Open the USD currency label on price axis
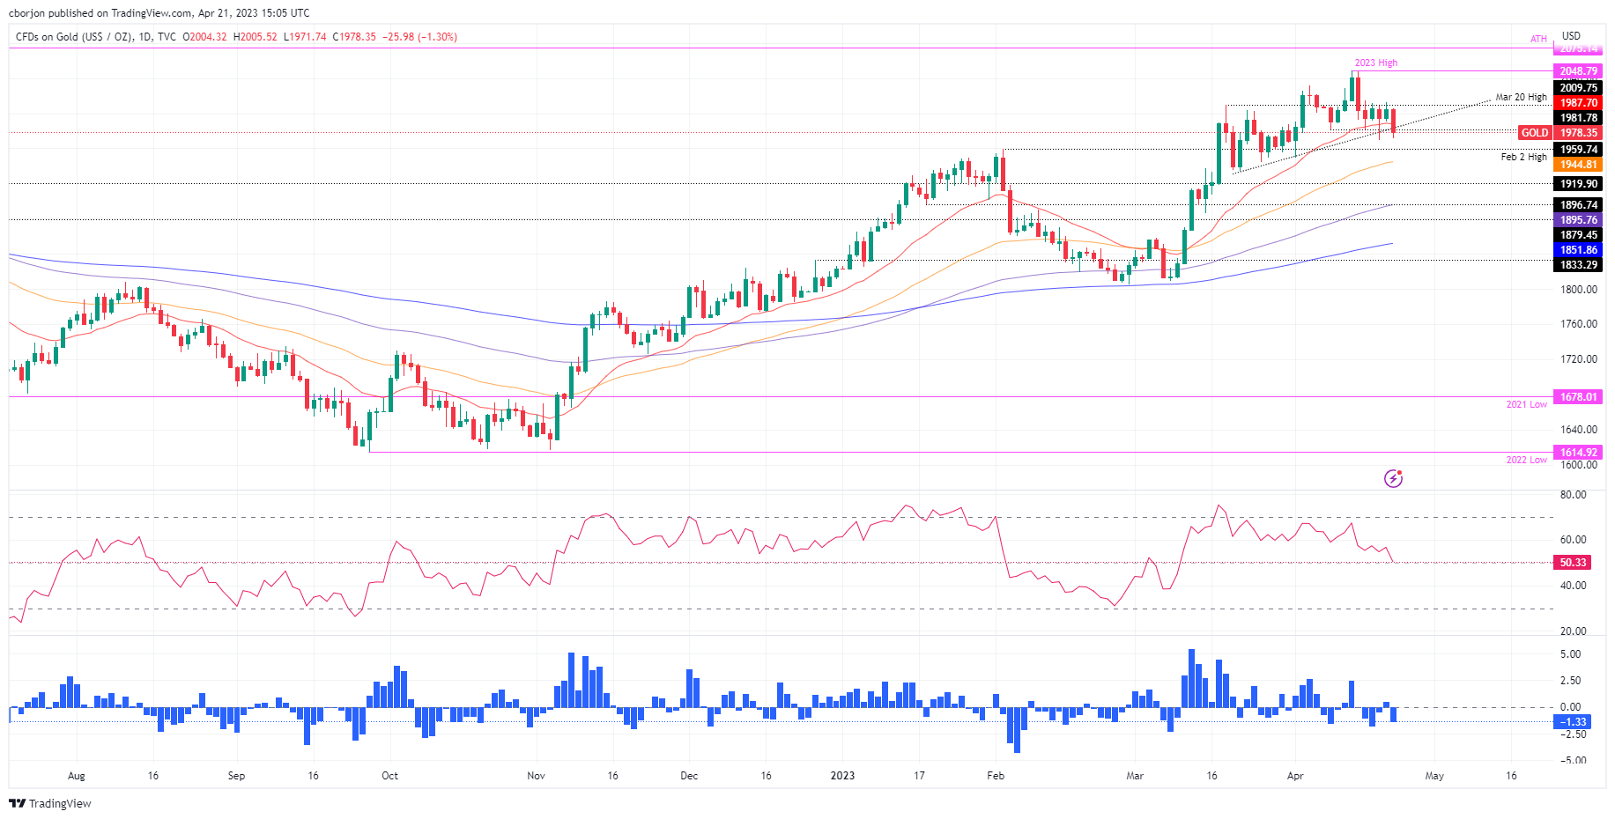This screenshot has width=1615, height=819. pyautogui.click(x=1571, y=36)
